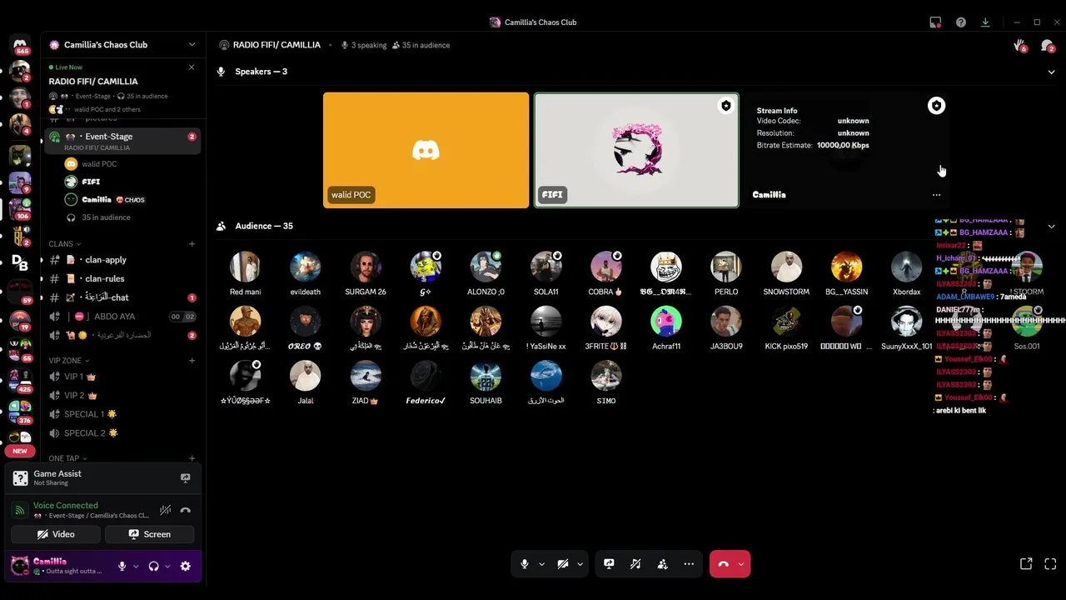The image size is (1066, 600).
Task: Click the Screen share button in sidebar
Action: click(150, 534)
